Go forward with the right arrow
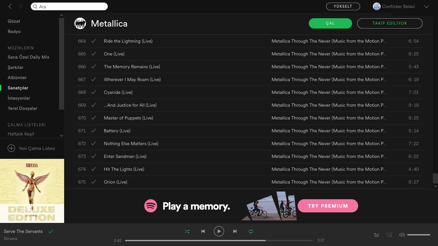Screen dimensions: 438x246 pyautogui.click(x=21, y=6)
